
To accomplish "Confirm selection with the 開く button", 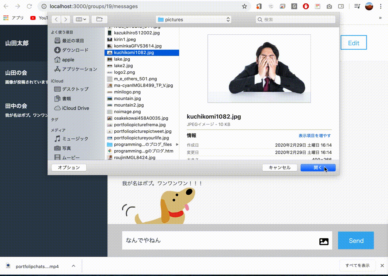I will (317, 168).
